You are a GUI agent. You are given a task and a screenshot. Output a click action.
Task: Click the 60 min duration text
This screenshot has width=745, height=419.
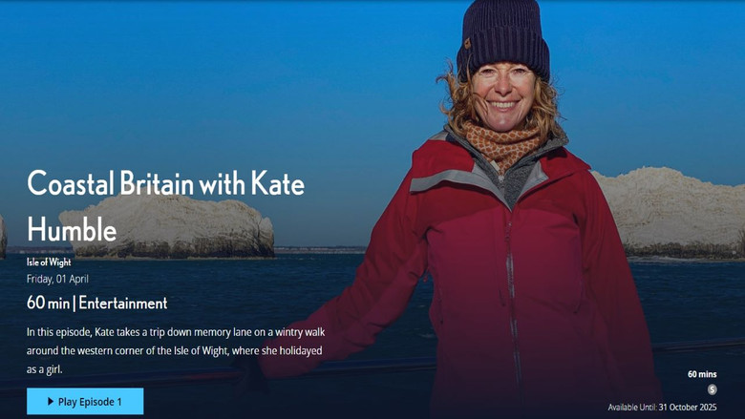tap(48, 303)
